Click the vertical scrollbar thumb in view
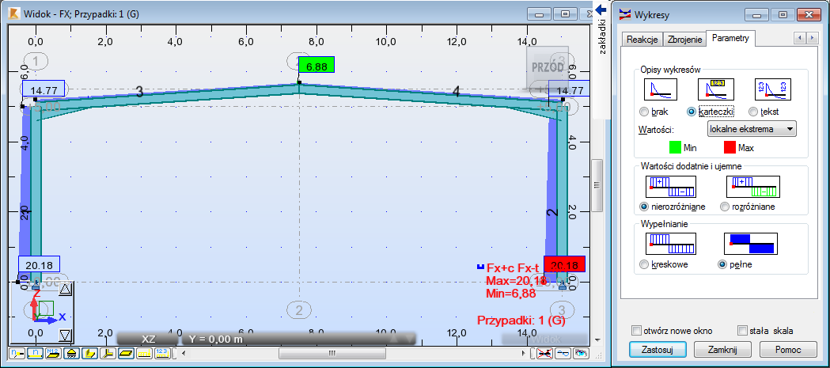This screenshot has height=368, width=830. click(597, 184)
